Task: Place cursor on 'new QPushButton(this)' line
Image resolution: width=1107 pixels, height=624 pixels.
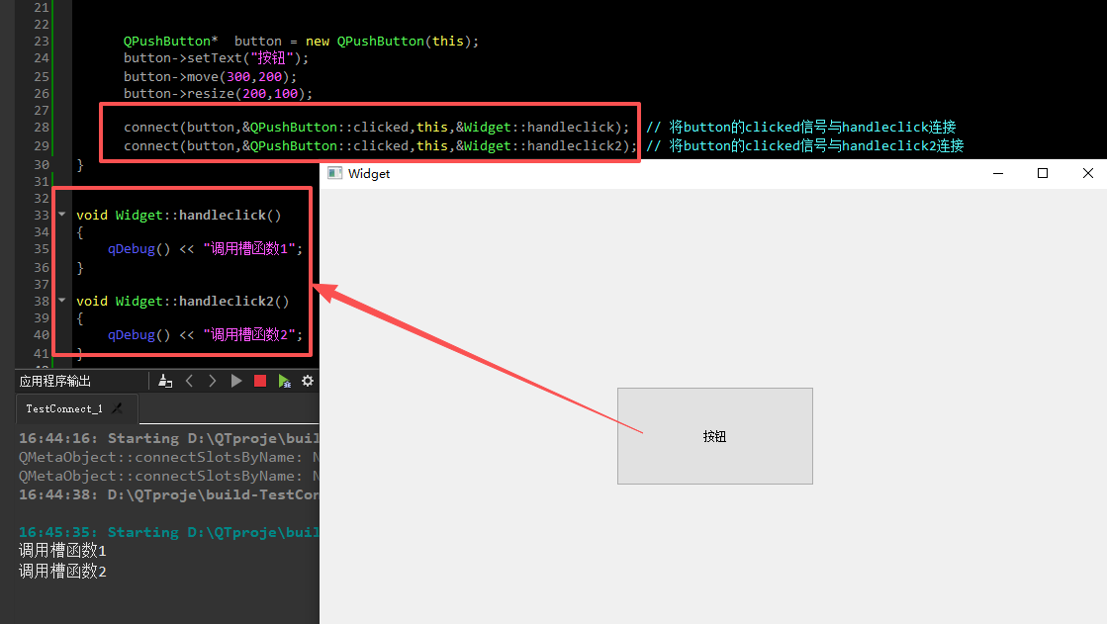Action: point(302,41)
